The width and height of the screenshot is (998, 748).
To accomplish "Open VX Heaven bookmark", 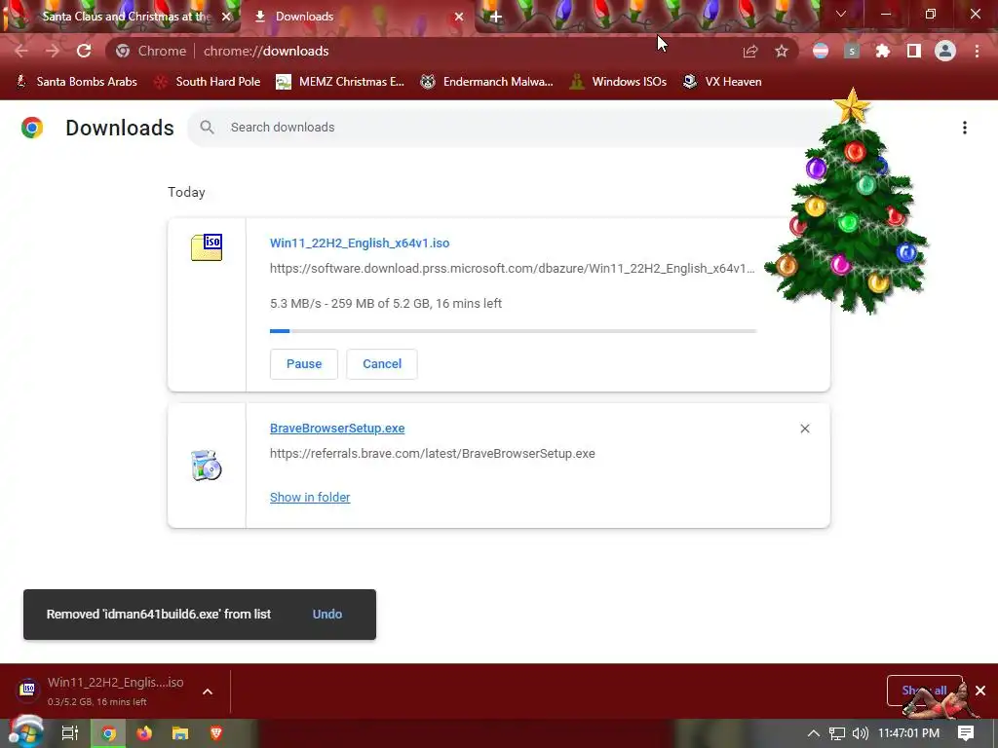I will click(722, 82).
